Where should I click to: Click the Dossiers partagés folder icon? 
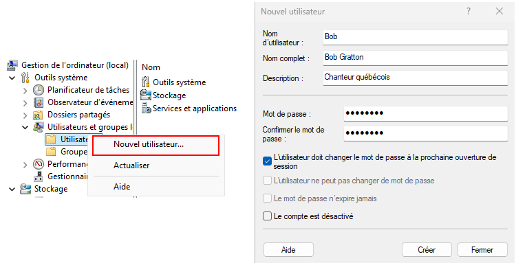coord(39,115)
